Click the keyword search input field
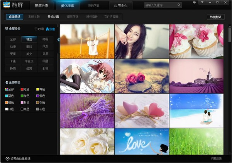The image size is (232, 163). click(161, 5)
